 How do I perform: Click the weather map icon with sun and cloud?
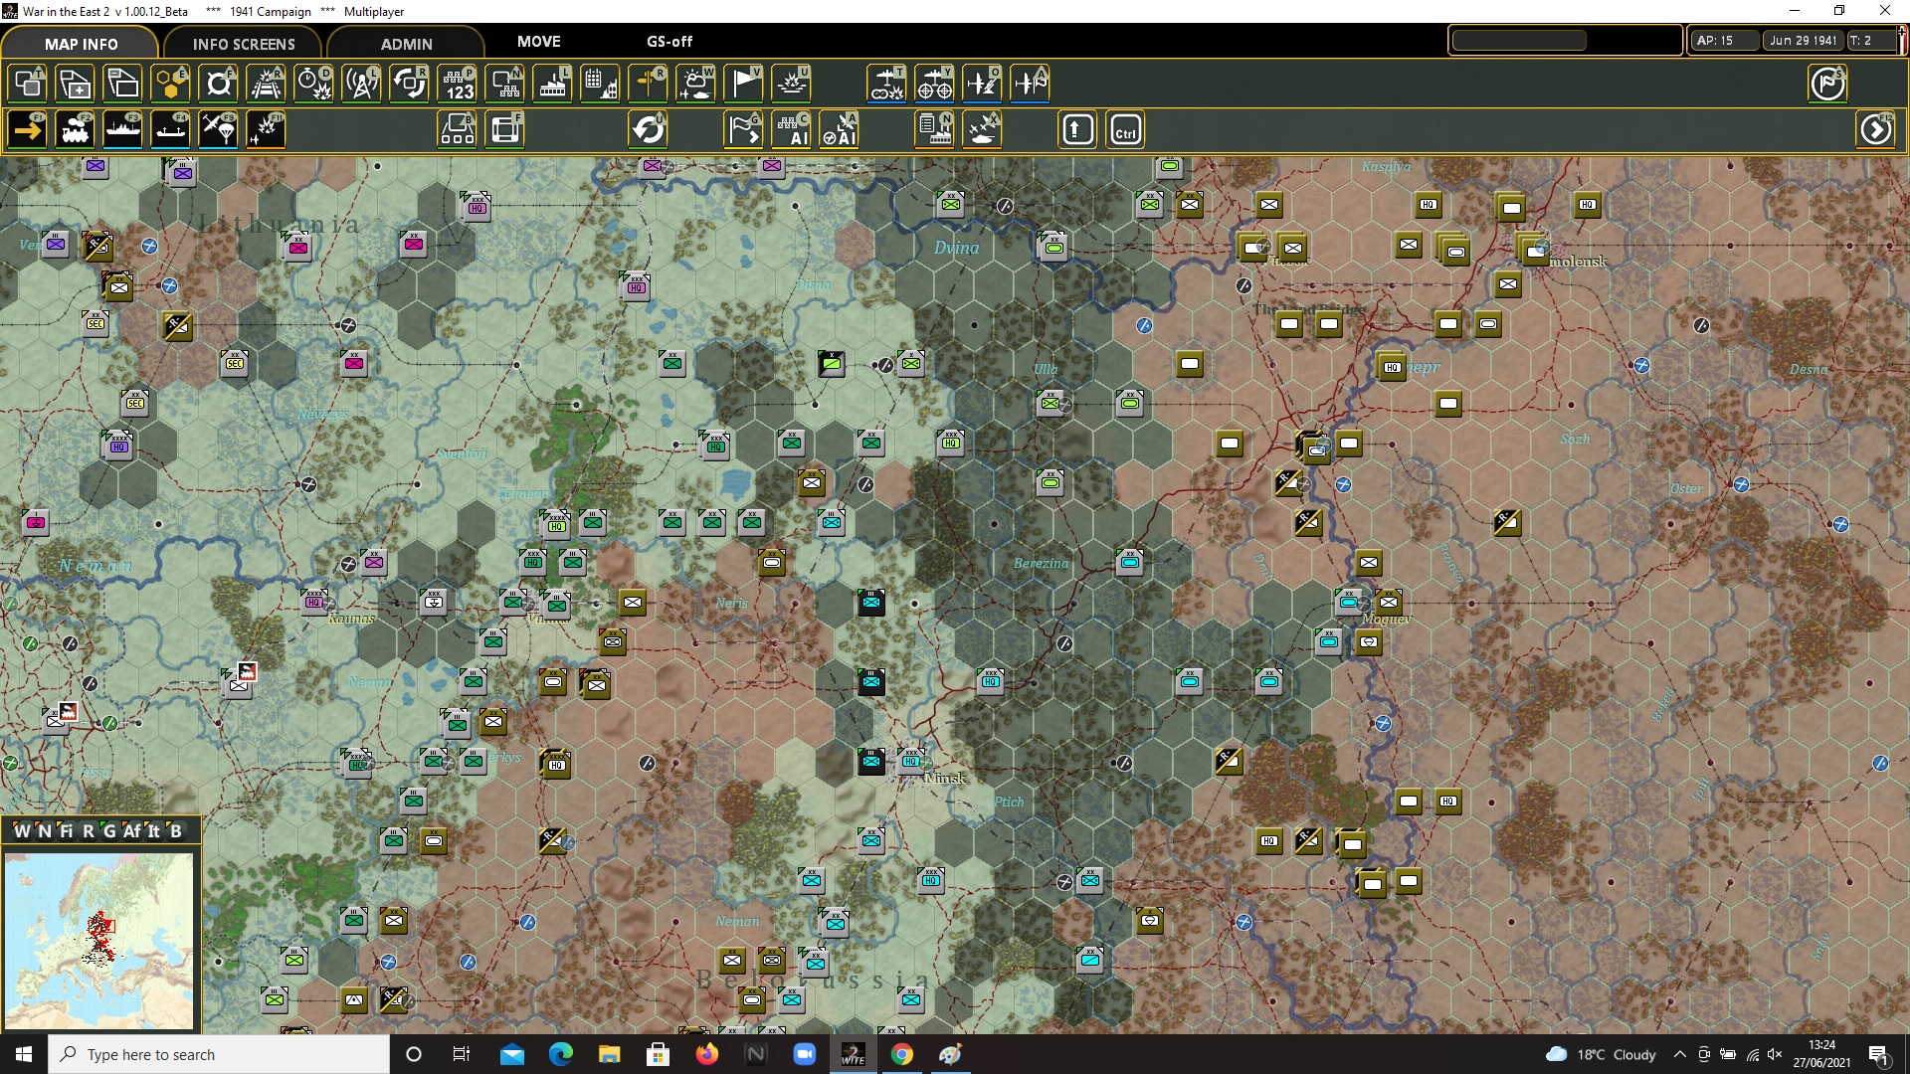[695, 84]
